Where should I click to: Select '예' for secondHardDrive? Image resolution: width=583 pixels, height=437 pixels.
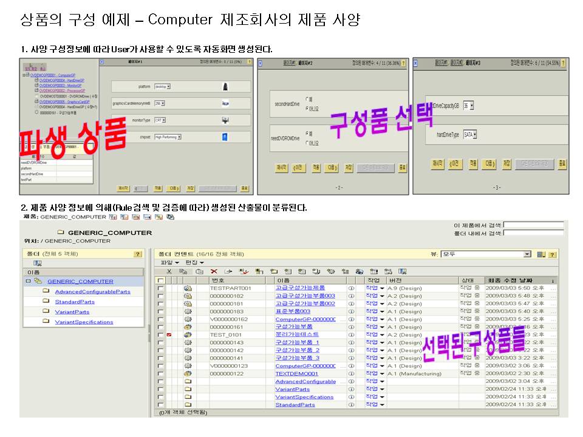coord(307,99)
